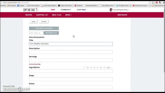Open MEAL PLAN in the red navigation bar
Viewport: 165px width, 93px height.
tap(57, 15)
